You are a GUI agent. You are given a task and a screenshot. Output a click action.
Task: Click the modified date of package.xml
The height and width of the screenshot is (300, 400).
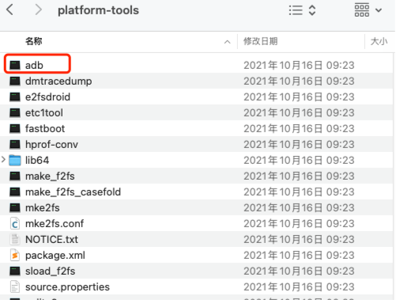point(299,255)
